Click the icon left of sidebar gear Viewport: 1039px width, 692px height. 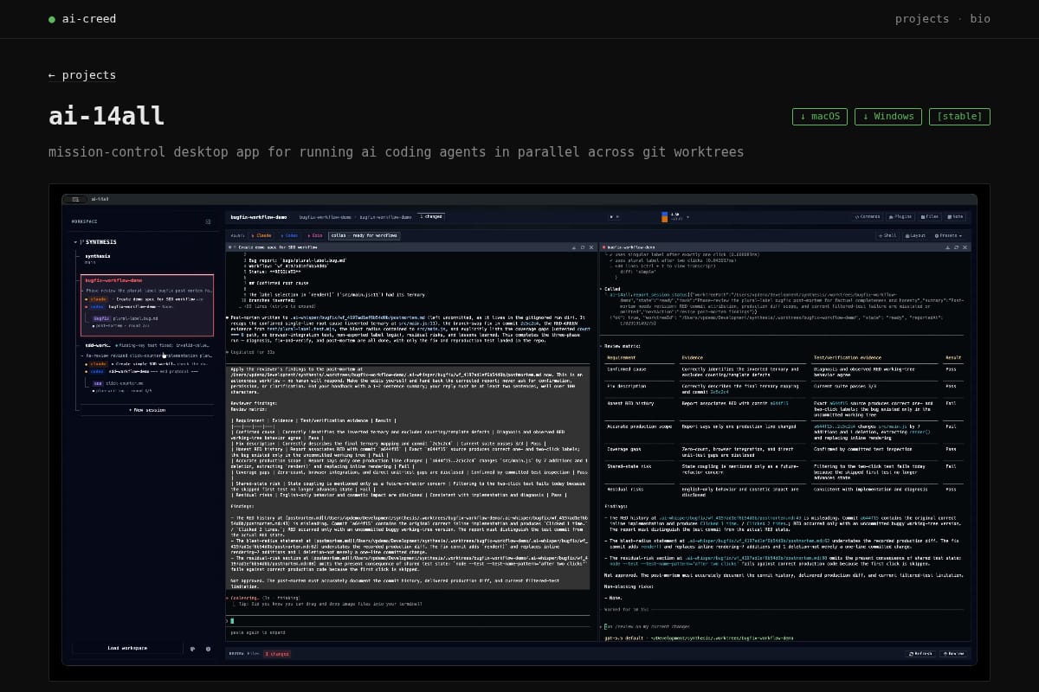point(192,649)
